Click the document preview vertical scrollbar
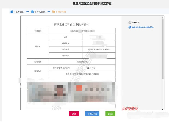 pos(163,49)
